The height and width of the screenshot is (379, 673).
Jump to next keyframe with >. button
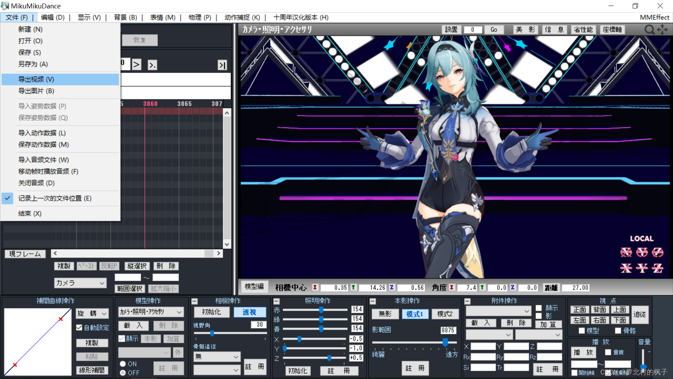click(x=152, y=65)
